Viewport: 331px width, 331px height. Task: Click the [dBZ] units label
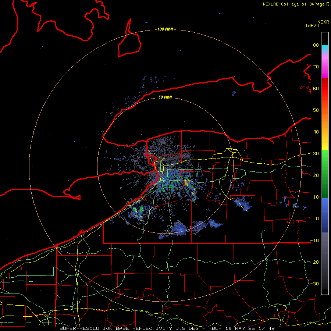[x=312, y=26]
